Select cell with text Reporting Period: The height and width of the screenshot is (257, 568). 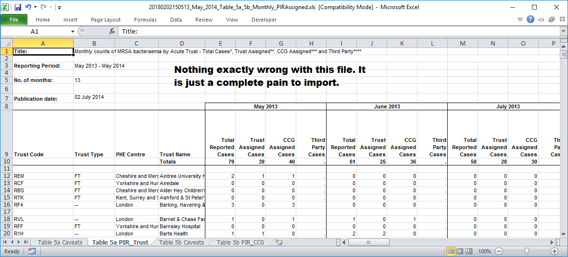[43, 66]
